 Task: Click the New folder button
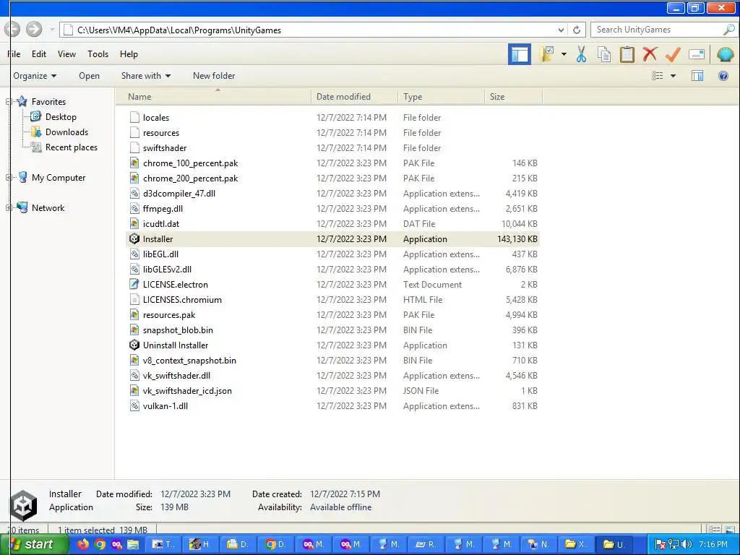214,76
